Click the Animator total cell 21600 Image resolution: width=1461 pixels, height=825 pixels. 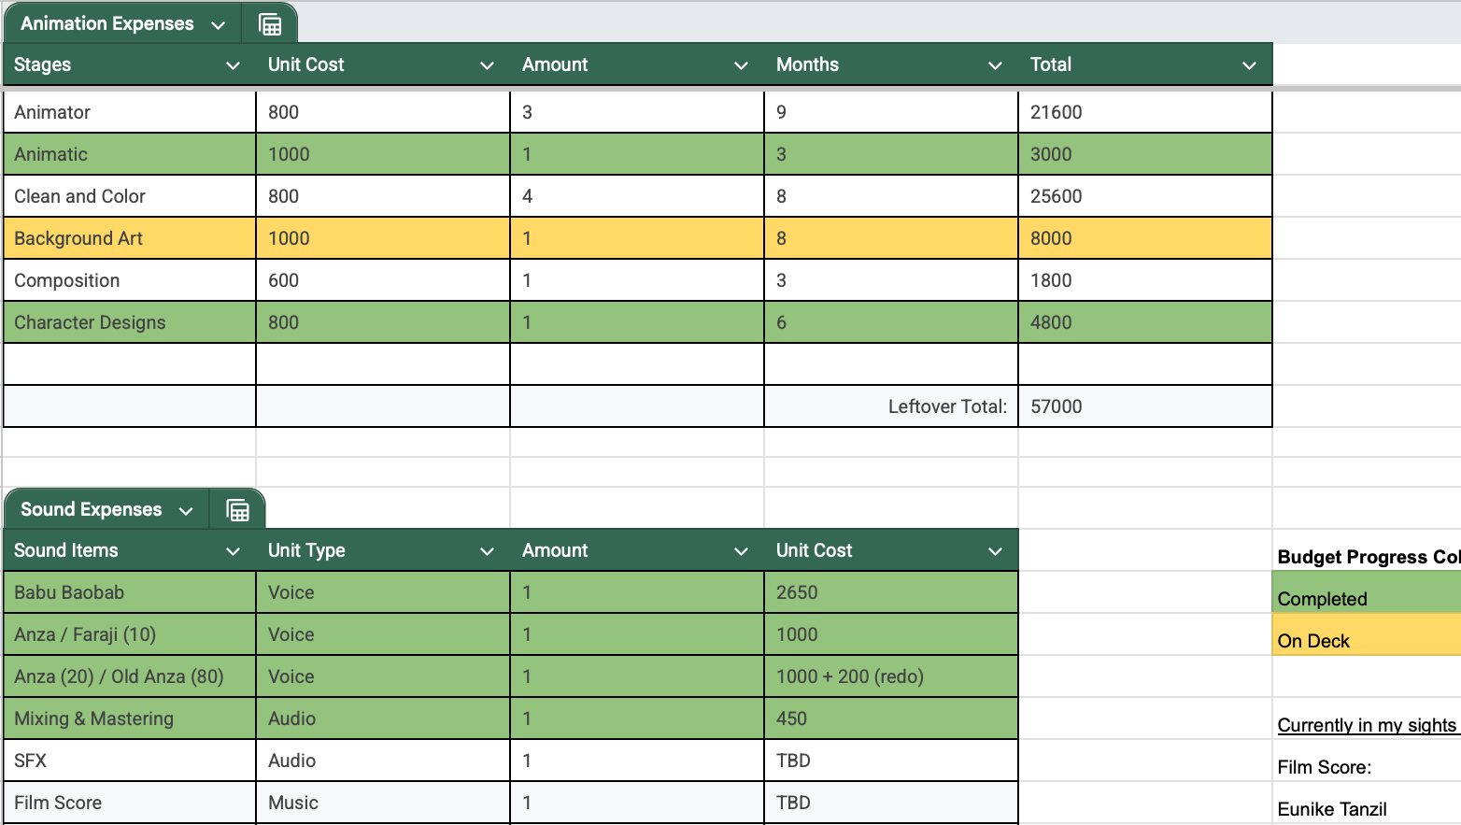coord(1144,112)
